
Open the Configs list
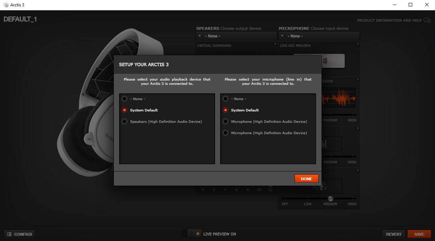click(20, 234)
